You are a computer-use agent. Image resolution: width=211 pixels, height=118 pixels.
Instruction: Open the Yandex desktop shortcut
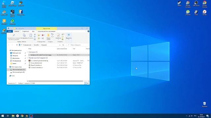[204, 12]
